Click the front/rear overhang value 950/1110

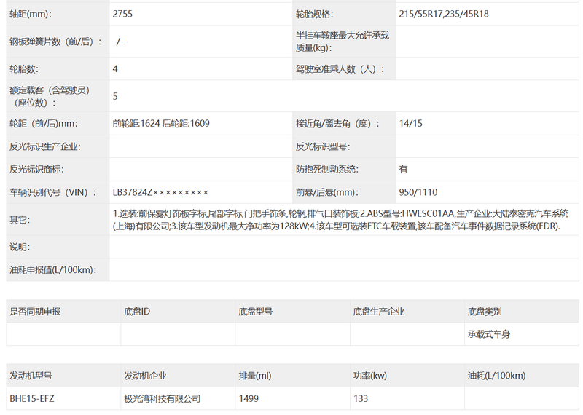tap(418, 192)
